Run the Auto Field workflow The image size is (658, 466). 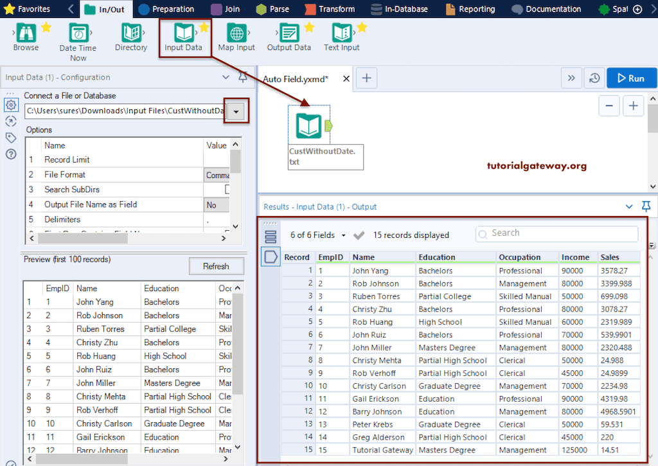631,77
